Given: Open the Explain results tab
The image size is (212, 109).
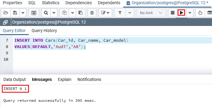Looking at the screenshot, I should 65,79.
